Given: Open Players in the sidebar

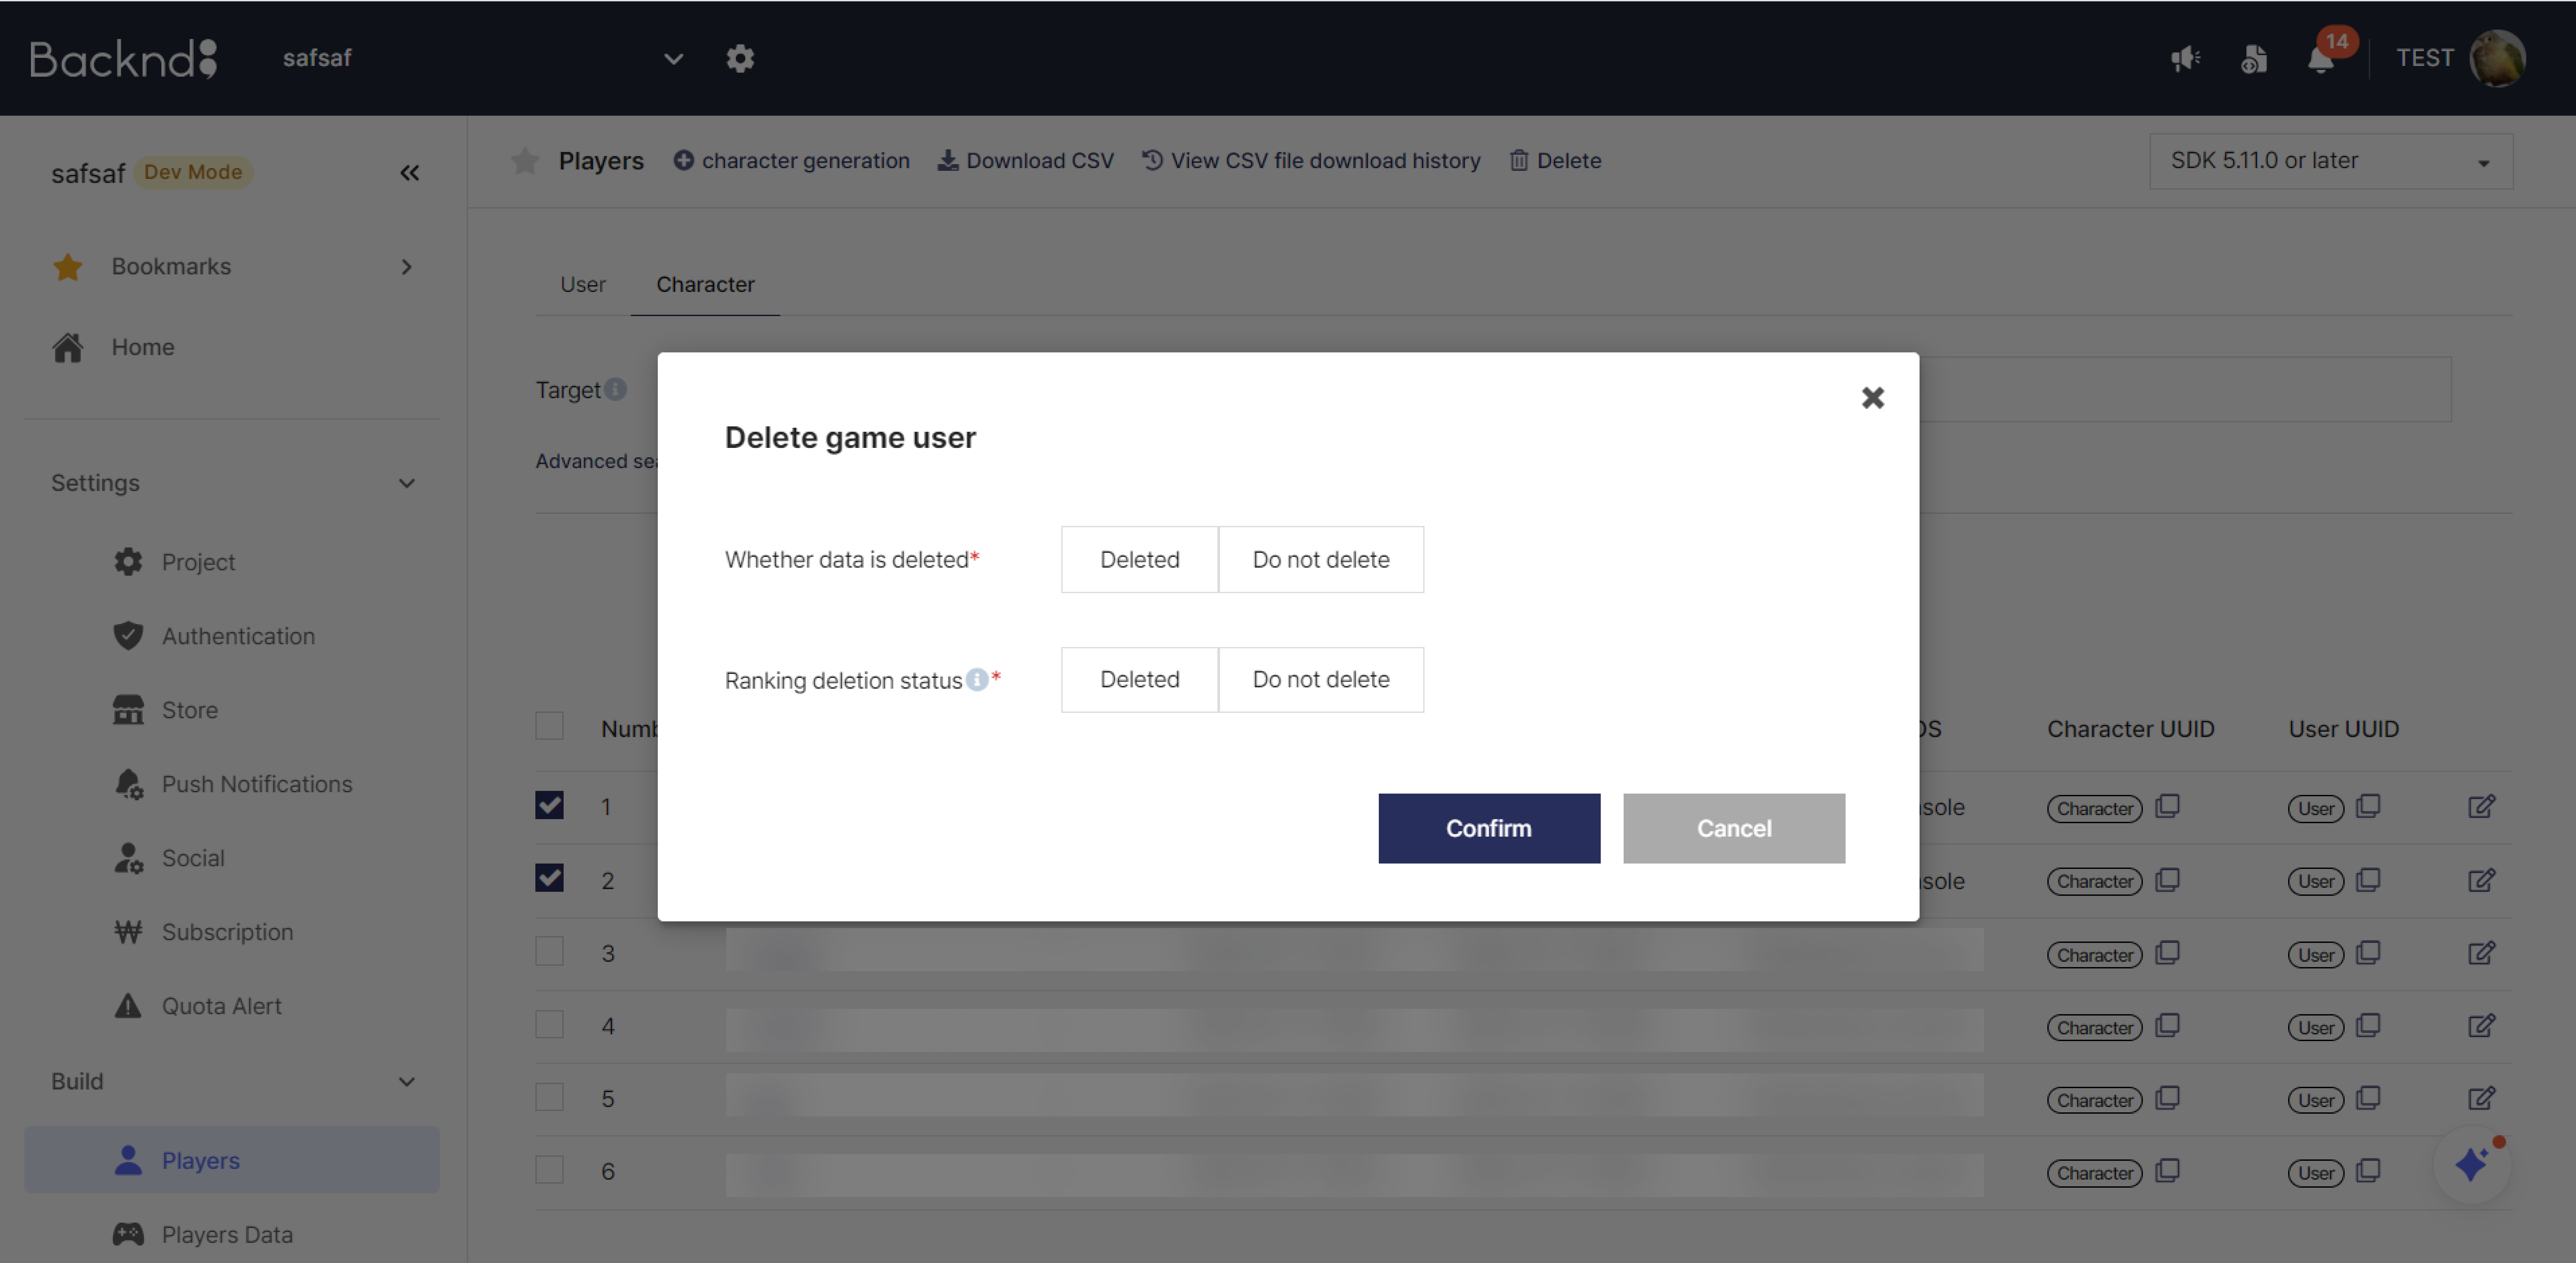Looking at the screenshot, I should (x=232, y=1160).
